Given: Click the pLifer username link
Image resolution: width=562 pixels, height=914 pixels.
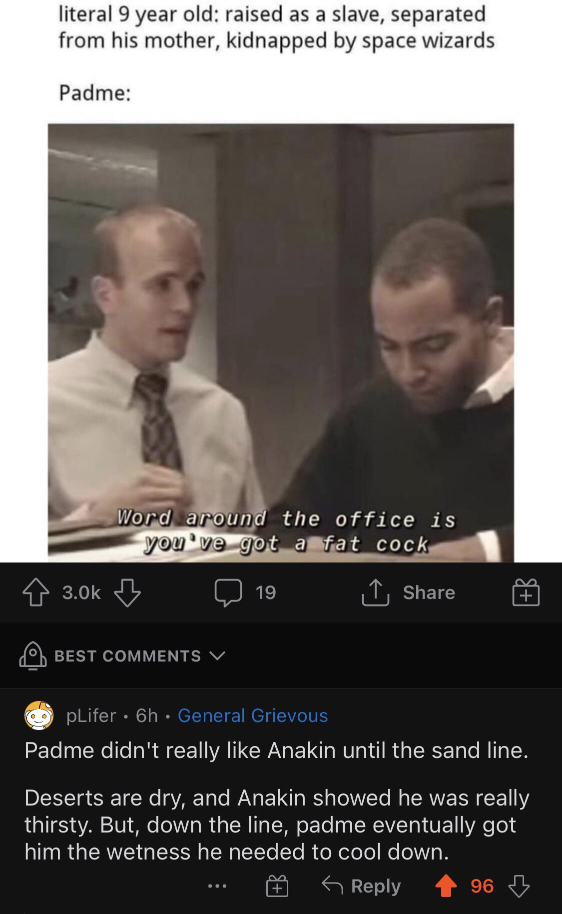Looking at the screenshot, I should [91, 715].
